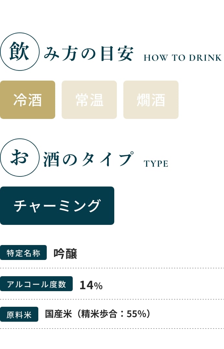Click the 14% alcohol value

click(x=91, y=285)
